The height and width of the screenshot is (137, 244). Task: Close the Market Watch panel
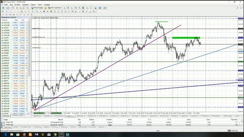pos(30,18)
